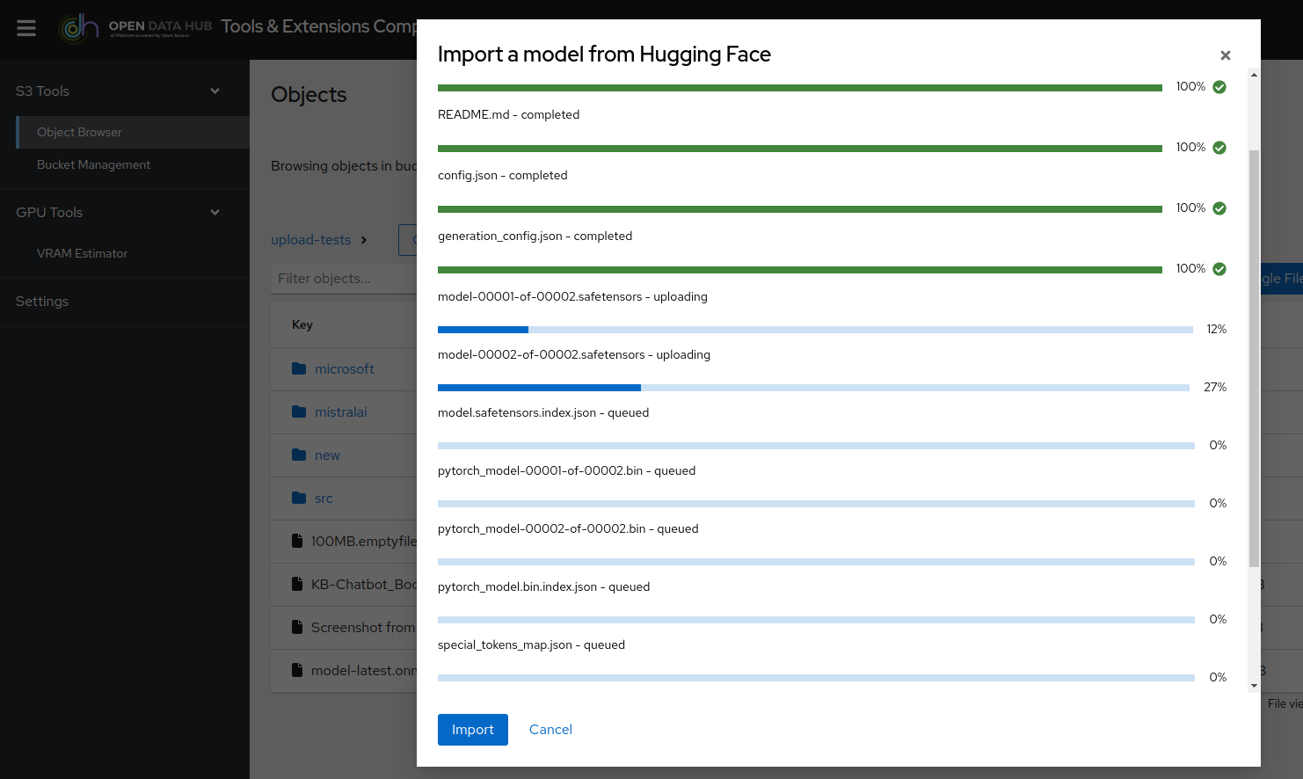Click the model-00002 safetensors 27% progress bar
Viewport: 1303px width, 779px height.
point(814,388)
